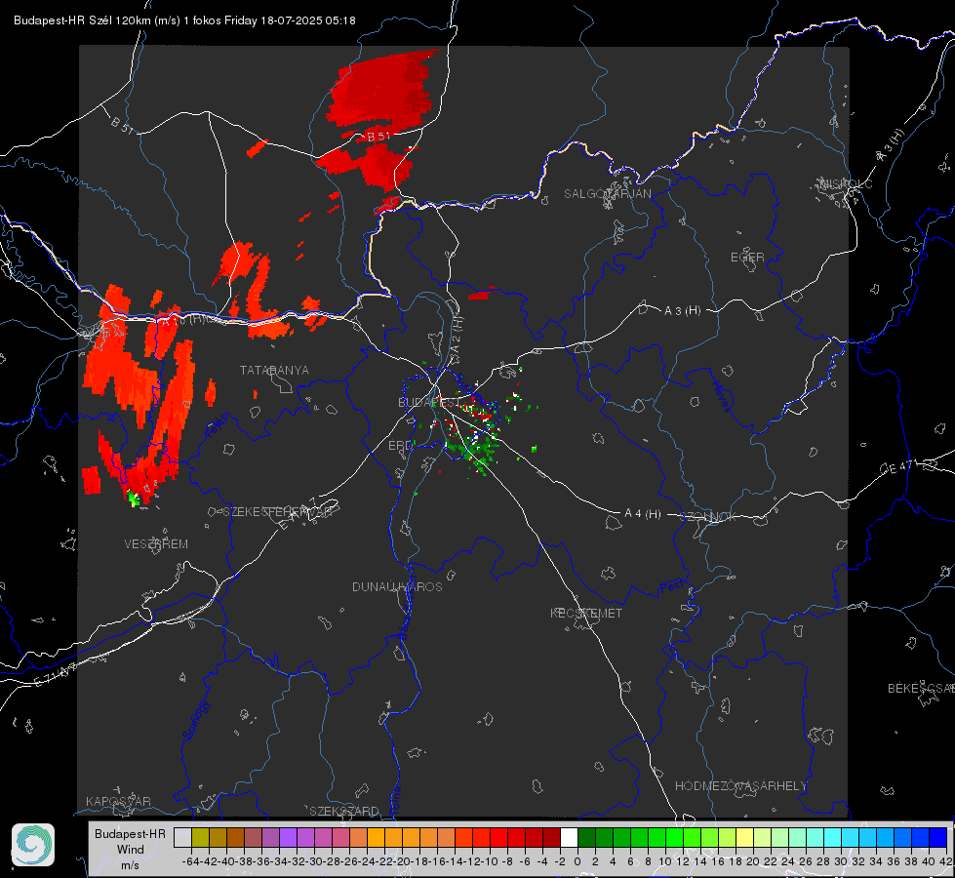The image size is (955, 878).
Task: Click the DUNAÚJVÁROS city label
Action: pyautogui.click(x=397, y=586)
